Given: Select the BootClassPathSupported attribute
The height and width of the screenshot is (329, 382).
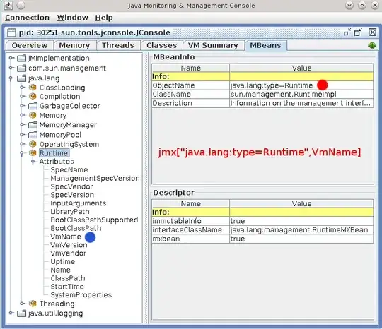Looking at the screenshot, I should [x=94, y=220].
